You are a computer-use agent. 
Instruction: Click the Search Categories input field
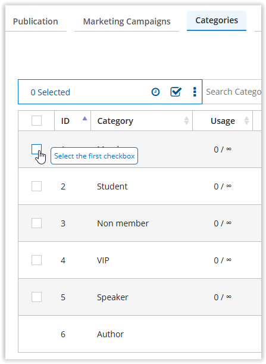click(232, 92)
